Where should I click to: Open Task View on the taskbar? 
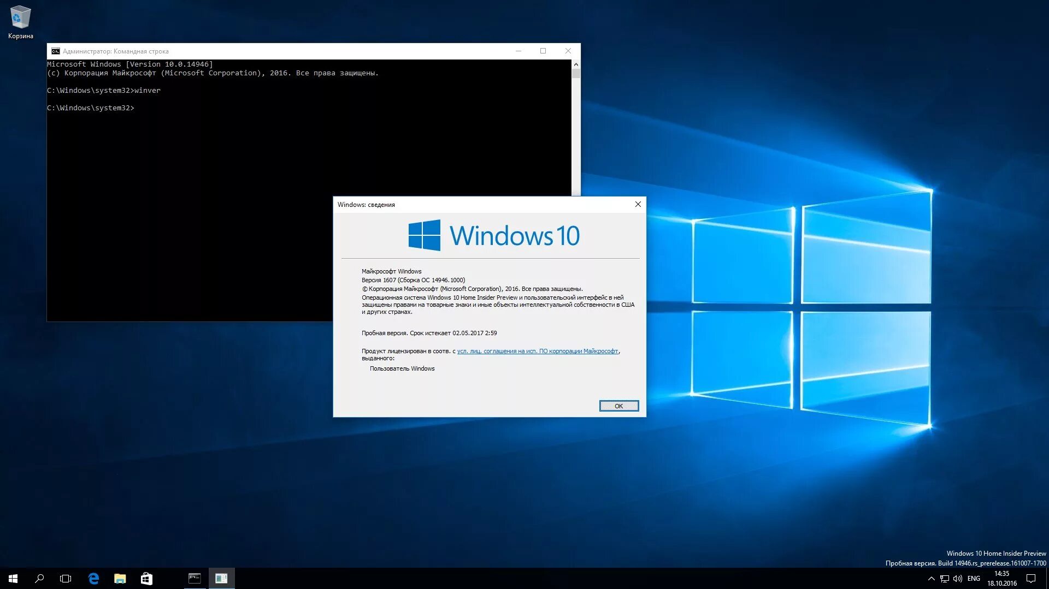[x=65, y=578]
